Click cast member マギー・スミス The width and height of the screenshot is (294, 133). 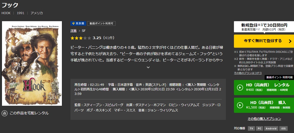[x=124, y=110]
